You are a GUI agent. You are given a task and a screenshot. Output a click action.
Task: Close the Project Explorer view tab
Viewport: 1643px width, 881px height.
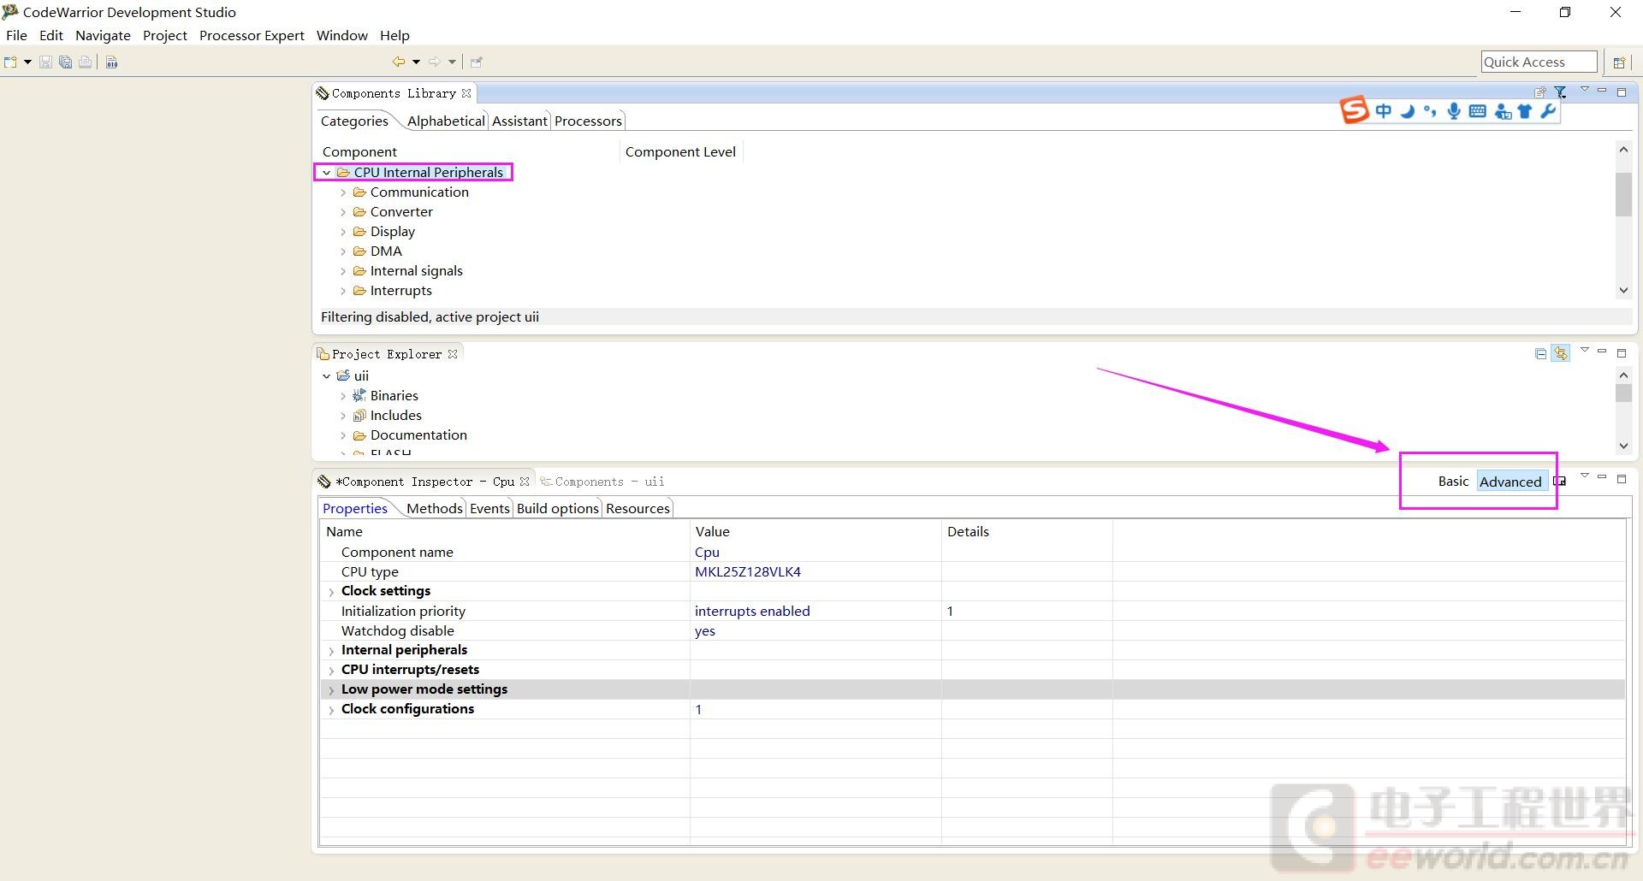pos(453,354)
